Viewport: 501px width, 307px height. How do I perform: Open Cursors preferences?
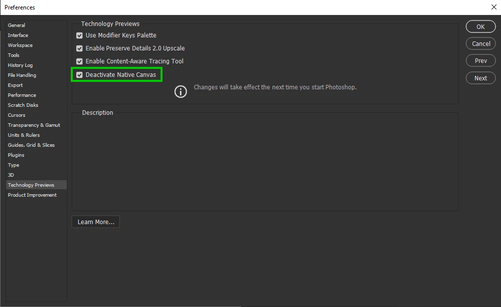36,115
